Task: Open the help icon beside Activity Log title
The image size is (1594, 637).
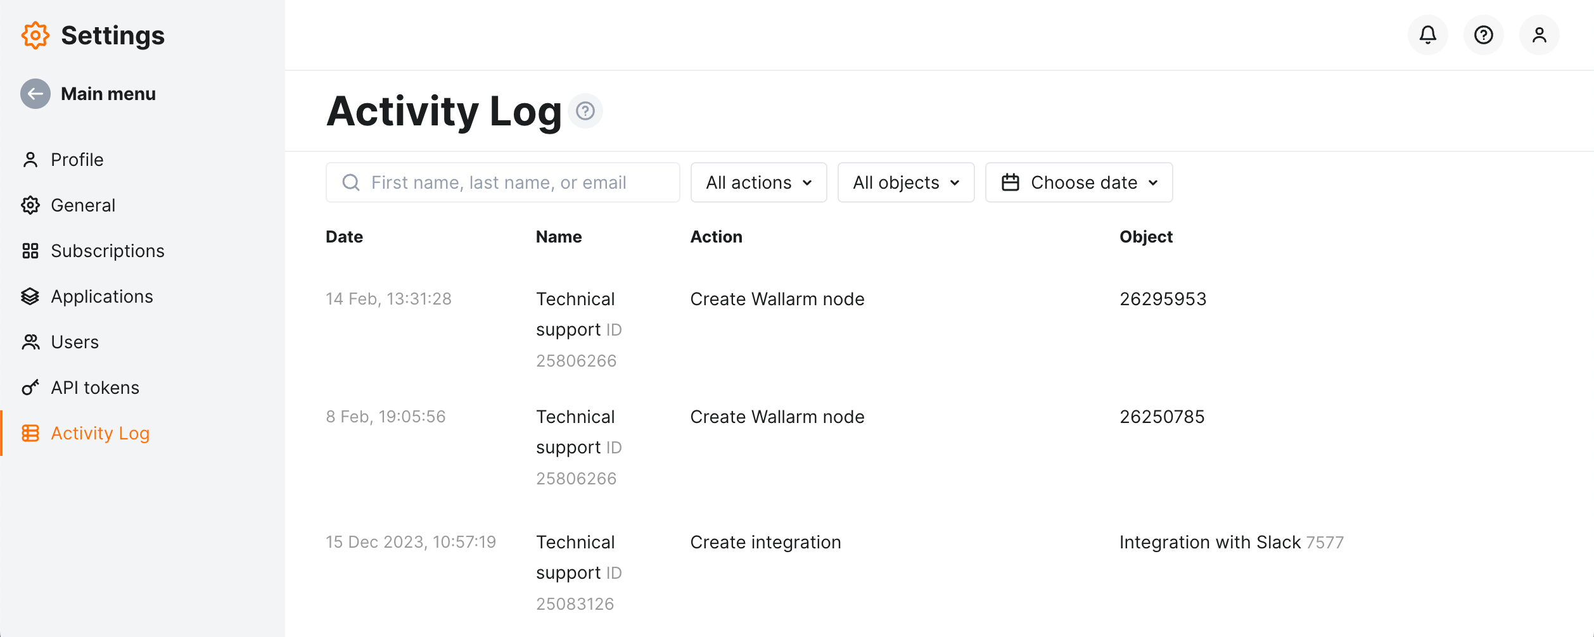Action: (584, 111)
